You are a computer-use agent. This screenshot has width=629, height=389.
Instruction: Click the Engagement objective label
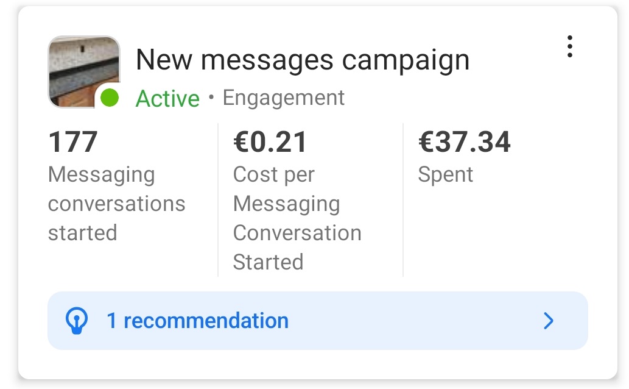[x=284, y=98]
